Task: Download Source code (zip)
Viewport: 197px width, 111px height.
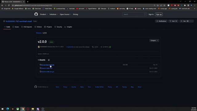Action: tap(46, 68)
